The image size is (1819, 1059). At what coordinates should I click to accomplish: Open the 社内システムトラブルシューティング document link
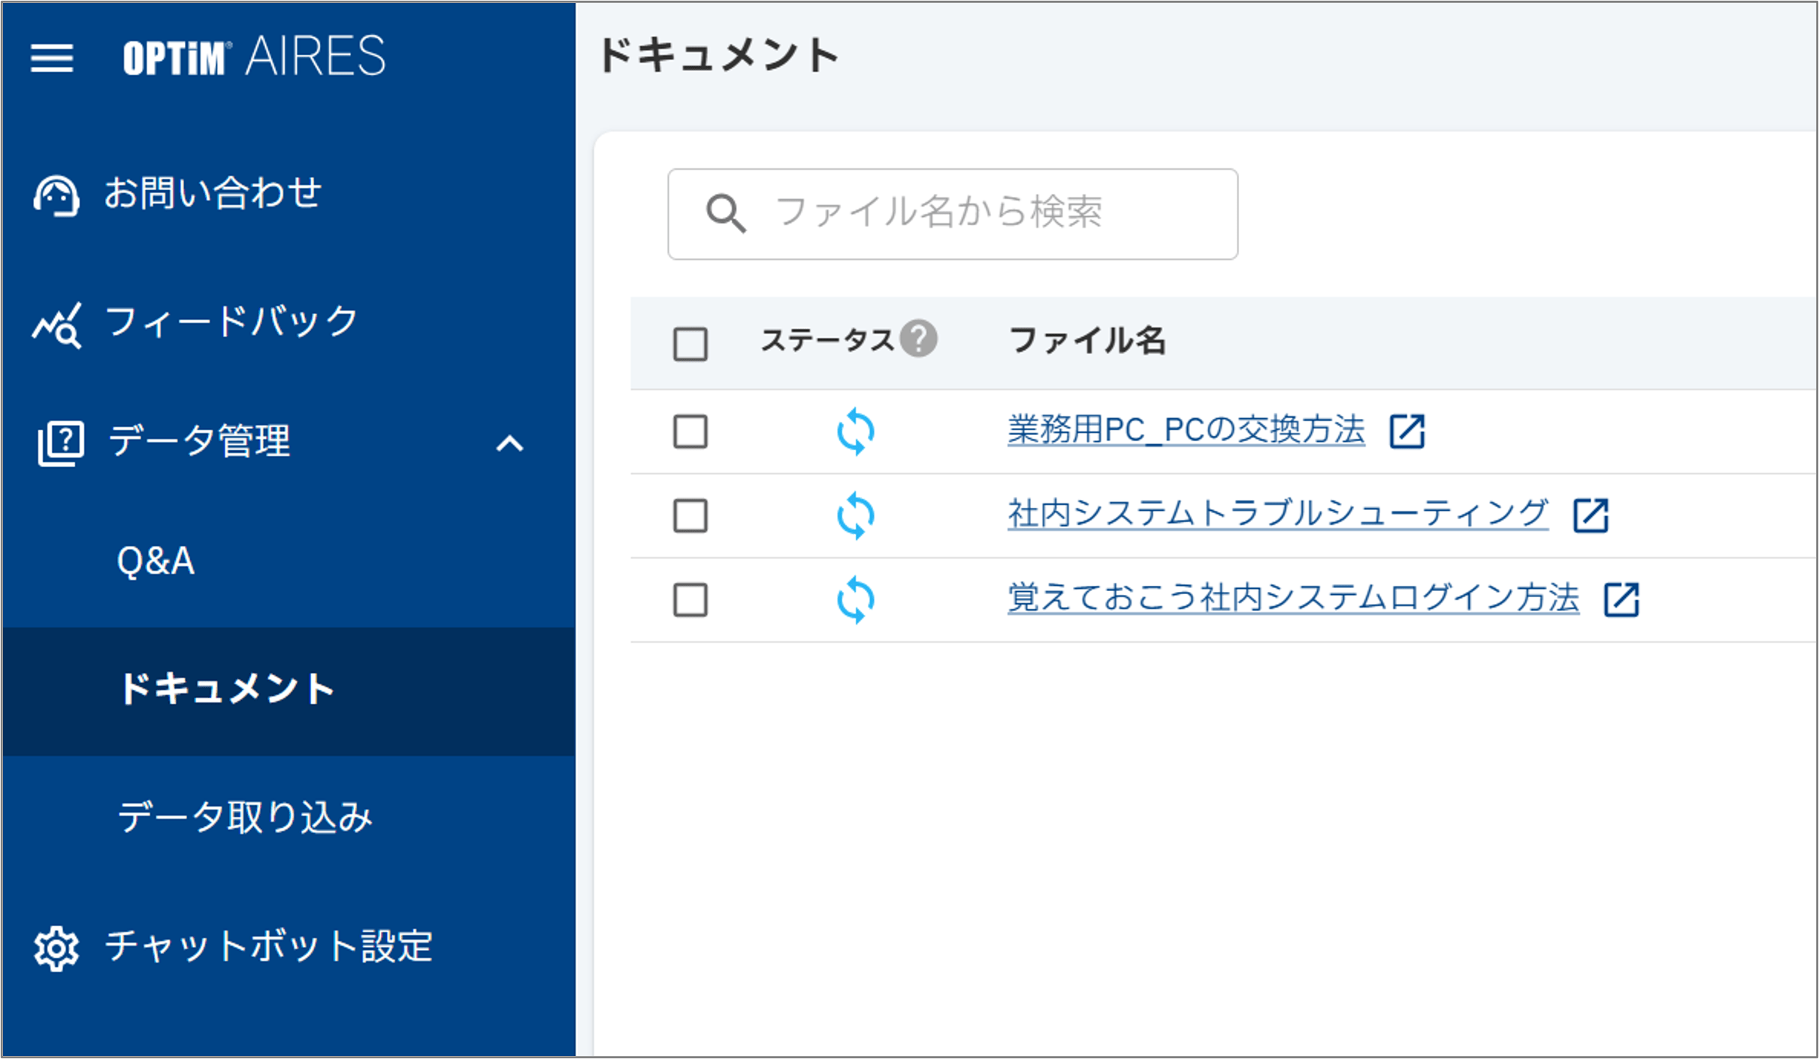[x=1276, y=514]
